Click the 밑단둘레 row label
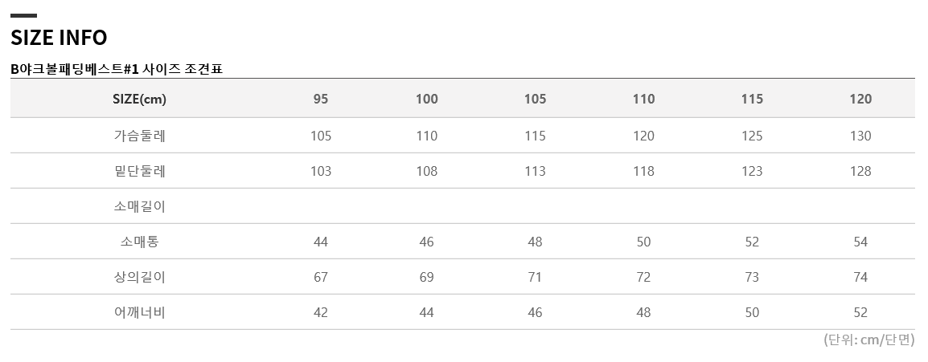The width and height of the screenshot is (928, 362). (140, 171)
